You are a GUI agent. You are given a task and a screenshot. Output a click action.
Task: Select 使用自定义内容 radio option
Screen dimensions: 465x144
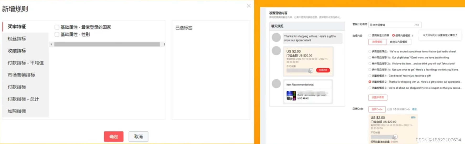(x=370, y=35)
